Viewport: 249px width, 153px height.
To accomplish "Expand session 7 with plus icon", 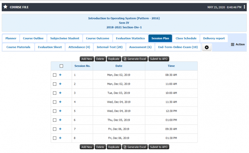I will tap(60, 129).
